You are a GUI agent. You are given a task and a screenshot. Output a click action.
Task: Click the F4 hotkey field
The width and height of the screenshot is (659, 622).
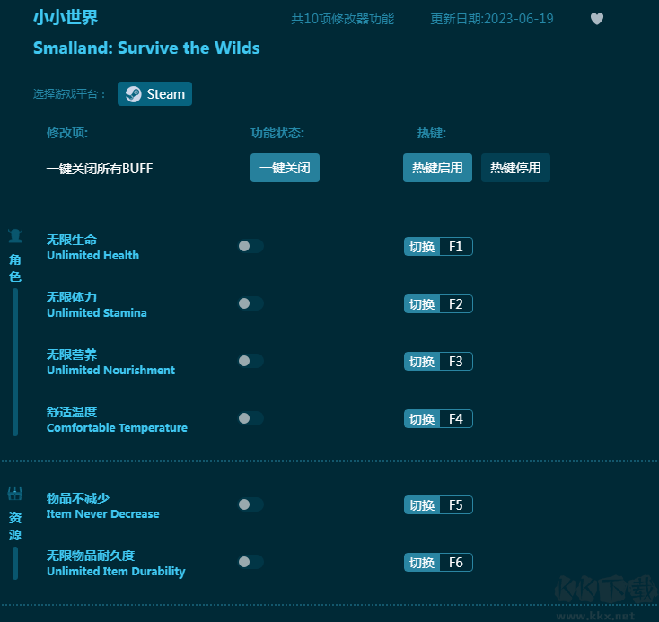(456, 419)
